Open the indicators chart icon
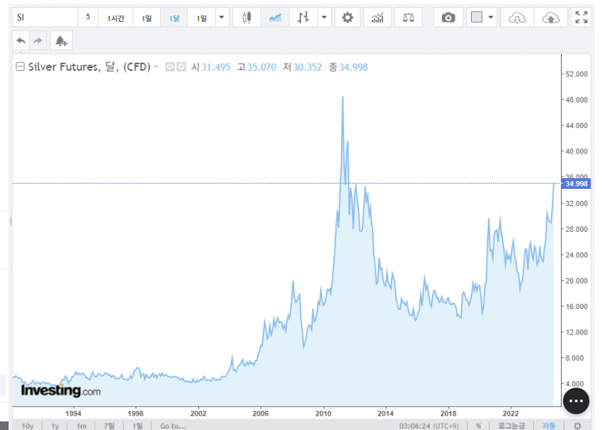 377,18
